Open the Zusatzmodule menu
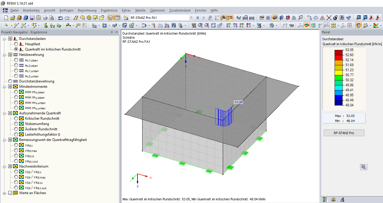 (x=180, y=10)
